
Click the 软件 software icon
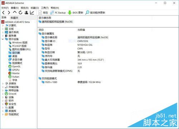(x=6, y=101)
